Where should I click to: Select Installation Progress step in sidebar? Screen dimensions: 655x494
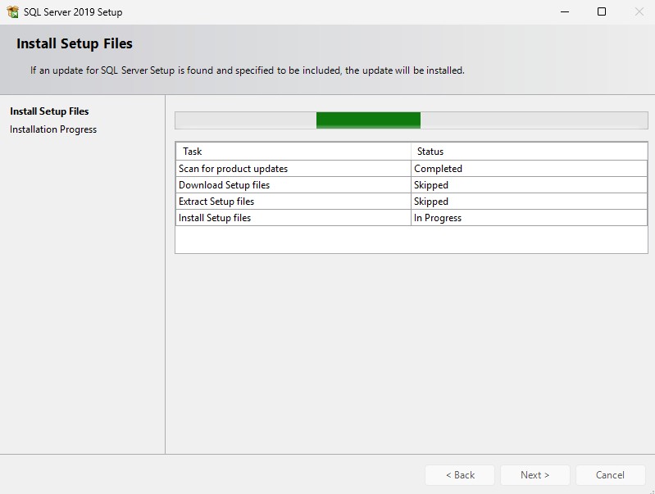[53, 129]
